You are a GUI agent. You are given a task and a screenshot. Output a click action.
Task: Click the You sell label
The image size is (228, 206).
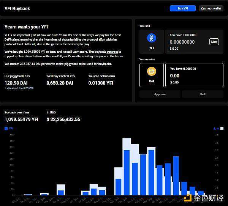coord(144,26)
